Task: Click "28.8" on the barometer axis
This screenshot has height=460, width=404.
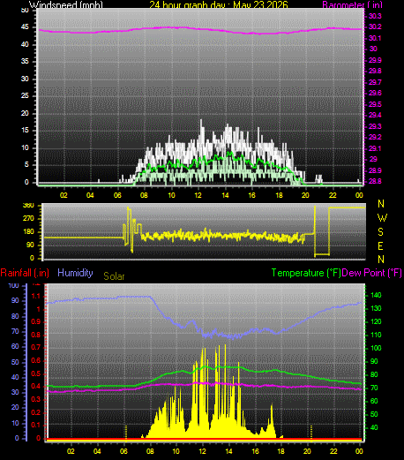Action: click(375, 181)
